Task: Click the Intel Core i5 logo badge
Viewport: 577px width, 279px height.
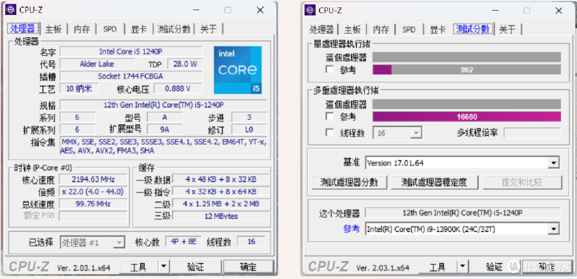Action: [x=238, y=70]
